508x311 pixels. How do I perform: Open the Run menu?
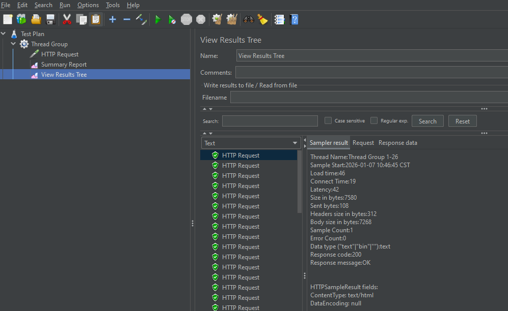pyautogui.click(x=65, y=5)
